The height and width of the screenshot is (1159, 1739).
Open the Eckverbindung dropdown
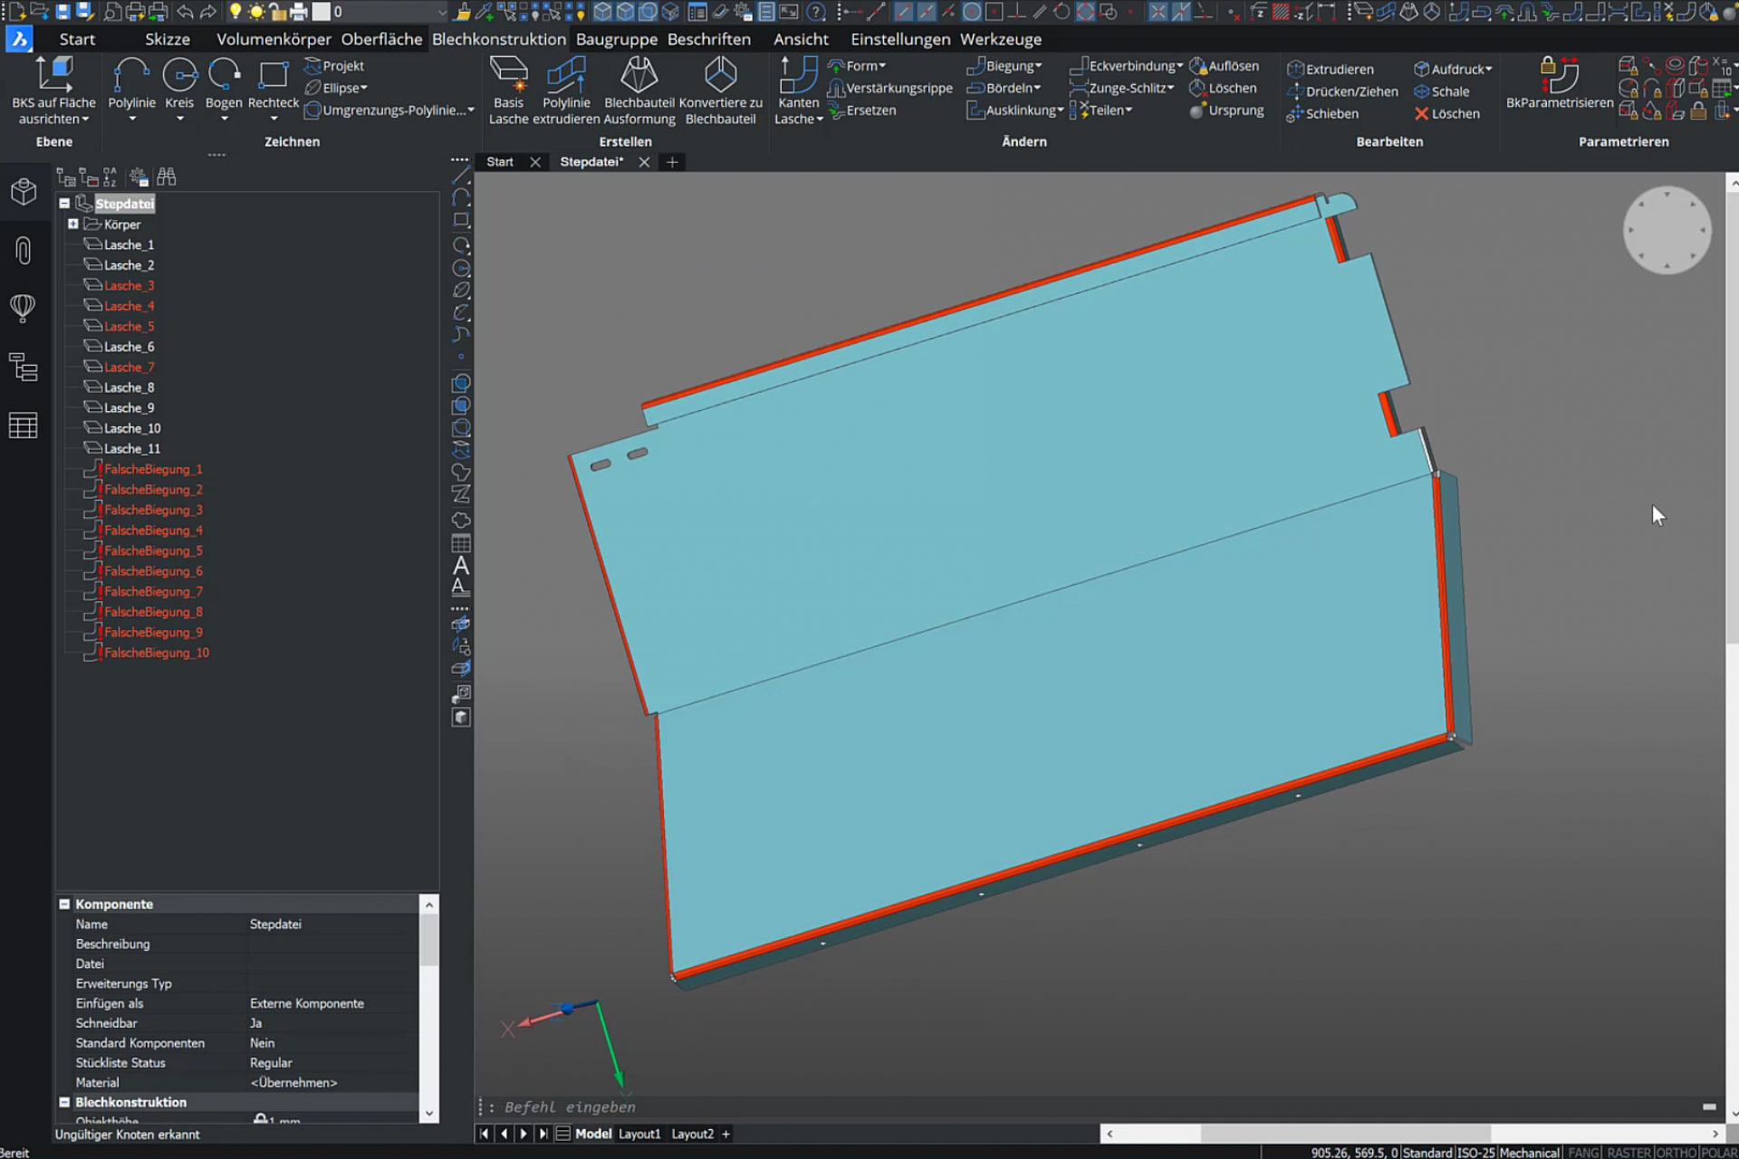pyautogui.click(x=1127, y=66)
